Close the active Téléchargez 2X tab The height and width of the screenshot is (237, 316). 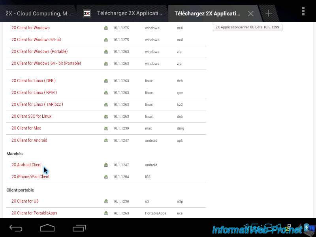point(251,14)
